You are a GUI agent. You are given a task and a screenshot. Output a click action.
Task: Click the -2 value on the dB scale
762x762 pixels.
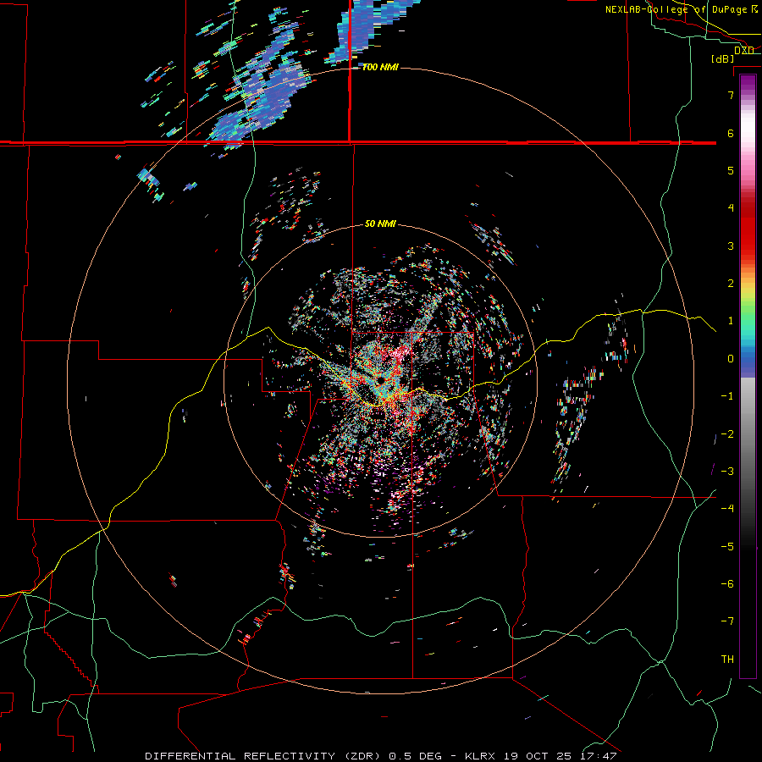click(727, 434)
